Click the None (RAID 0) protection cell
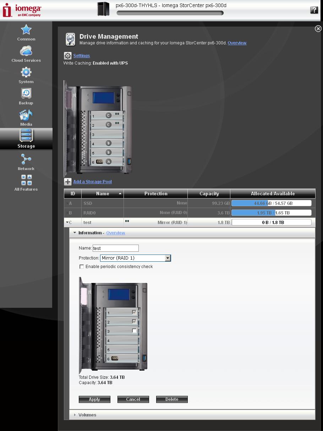Screen dimensions: 323x431 click(155, 213)
